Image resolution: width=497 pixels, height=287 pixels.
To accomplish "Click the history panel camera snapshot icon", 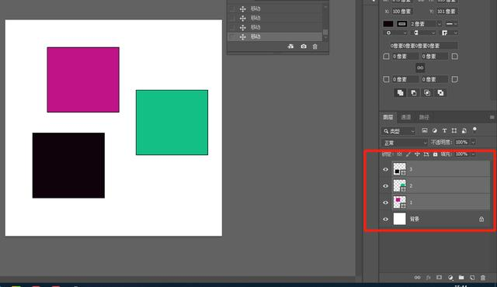I will tap(304, 47).
